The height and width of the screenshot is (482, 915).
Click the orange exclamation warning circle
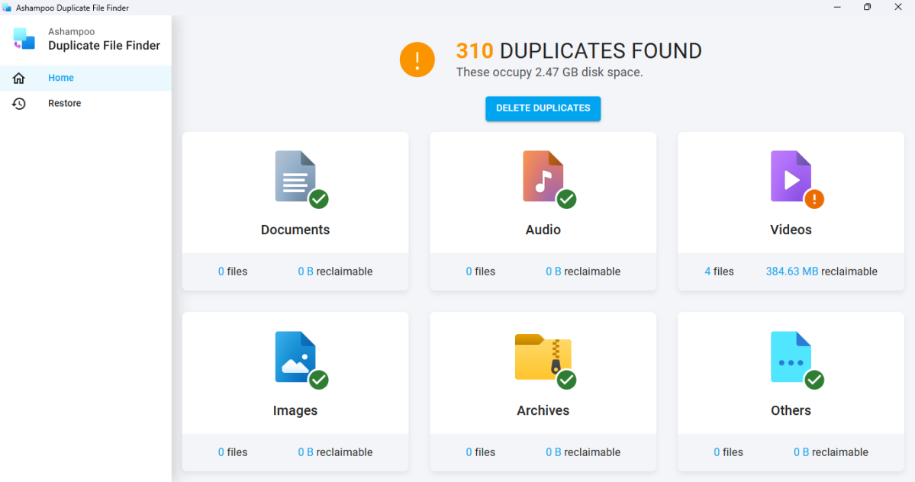417,59
